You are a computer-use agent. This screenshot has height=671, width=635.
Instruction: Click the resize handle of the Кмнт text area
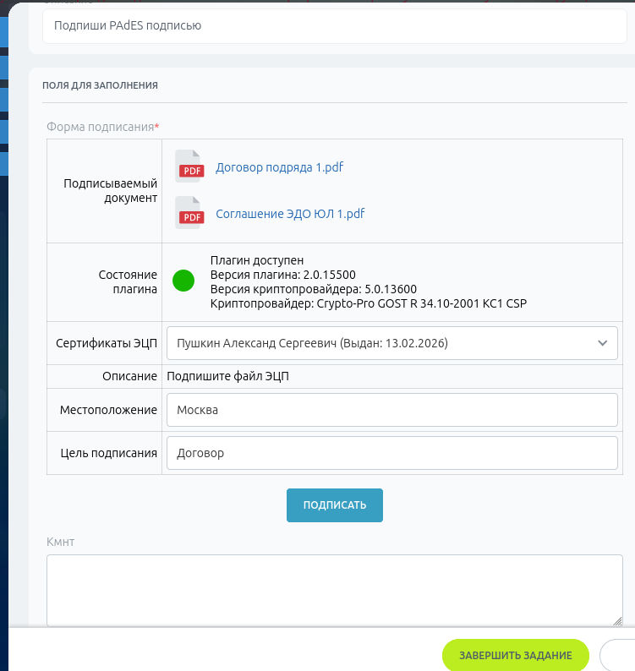pyautogui.click(x=617, y=621)
